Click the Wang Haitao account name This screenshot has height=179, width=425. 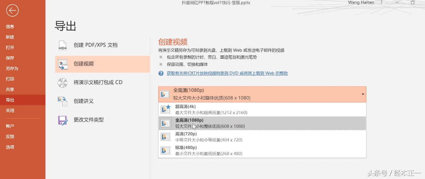[x=361, y=2]
